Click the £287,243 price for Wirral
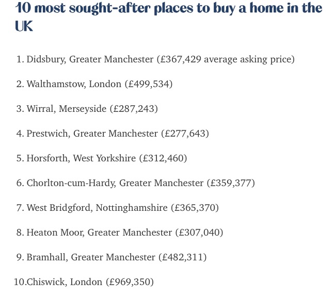The width and height of the screenshot is (335, 299). [134, 109]
